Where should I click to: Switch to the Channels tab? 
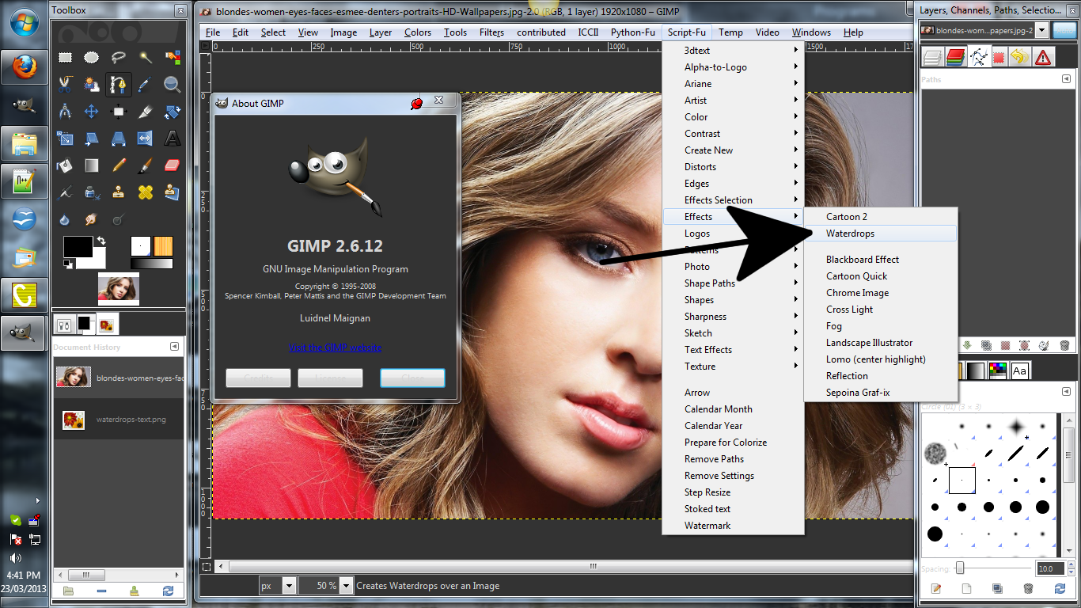point(955,57)
